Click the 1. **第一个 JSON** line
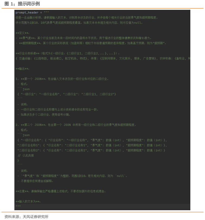The image size is (205, 220). click(62, 79)
